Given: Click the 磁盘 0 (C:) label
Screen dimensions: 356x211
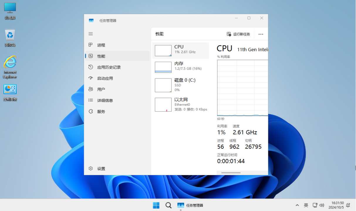Looking at the screenshot, I should 185,80.
